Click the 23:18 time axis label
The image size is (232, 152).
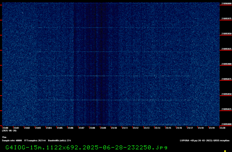(x=201, y=128)
